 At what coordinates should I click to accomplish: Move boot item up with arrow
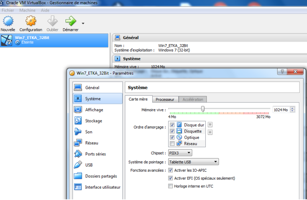(210, 125)
